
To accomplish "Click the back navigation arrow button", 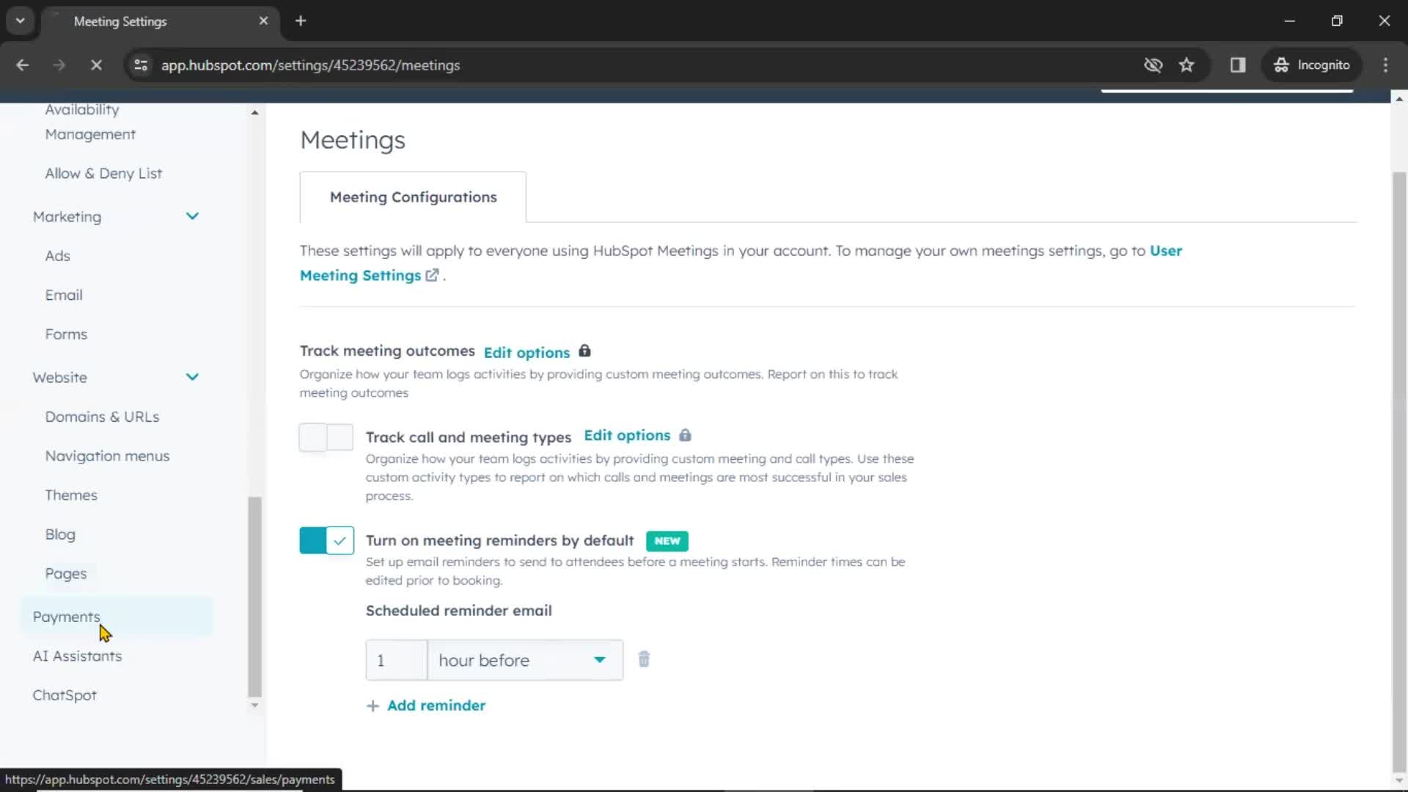I will [x=22, y=65].
